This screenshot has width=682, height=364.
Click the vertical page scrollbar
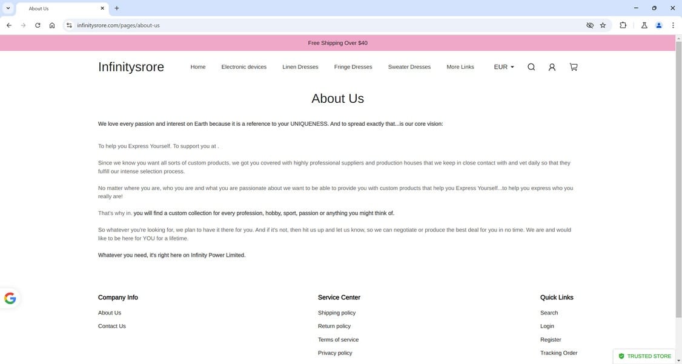(x=678, y=180)
